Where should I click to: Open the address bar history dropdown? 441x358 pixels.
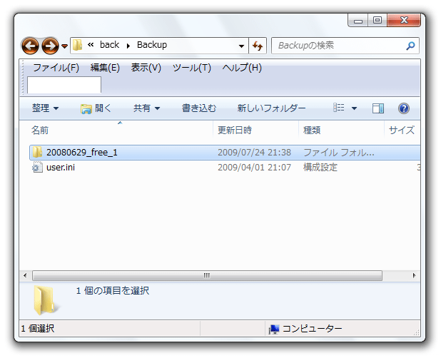click(x=241, y=46)
